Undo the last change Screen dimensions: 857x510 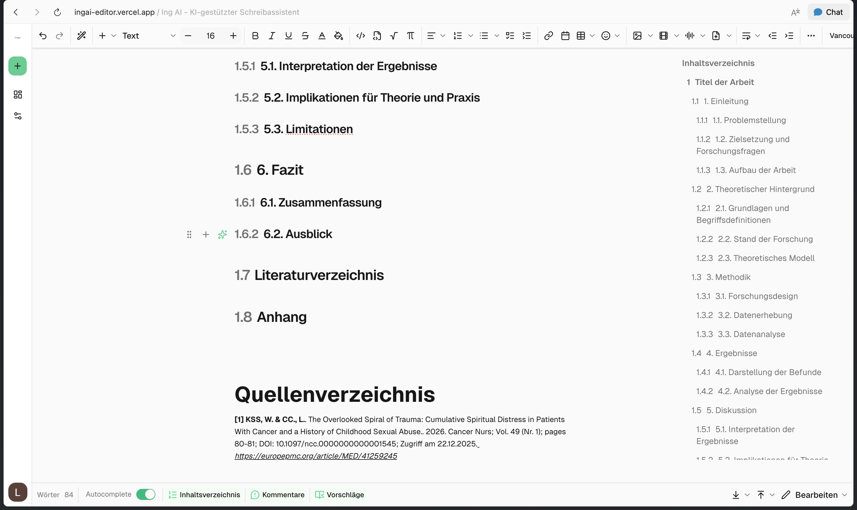click(x=43, y=36)
